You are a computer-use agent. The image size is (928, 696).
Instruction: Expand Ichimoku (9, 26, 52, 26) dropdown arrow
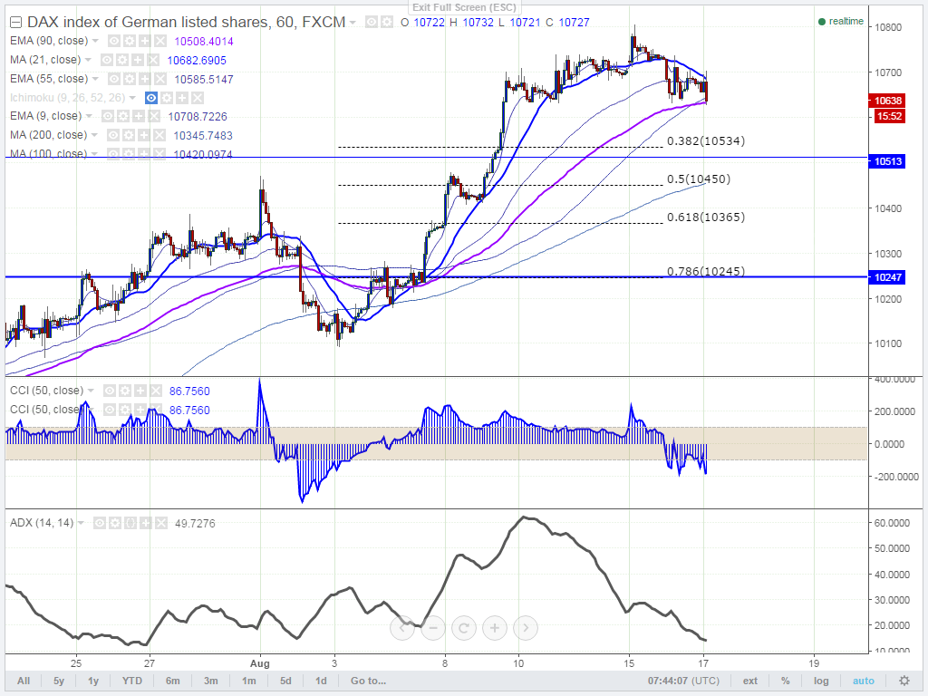coord(132,98)
